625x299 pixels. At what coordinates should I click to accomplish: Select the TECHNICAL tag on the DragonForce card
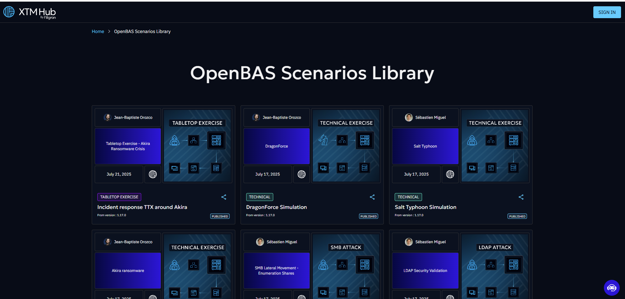(x=259, y=197)
